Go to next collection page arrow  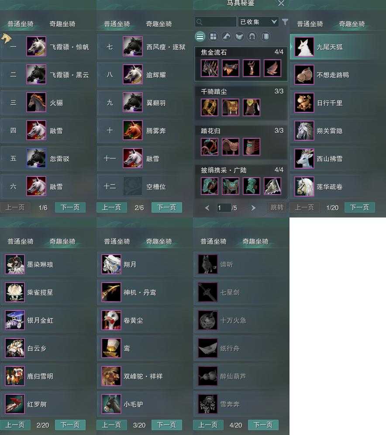(253, 208)
